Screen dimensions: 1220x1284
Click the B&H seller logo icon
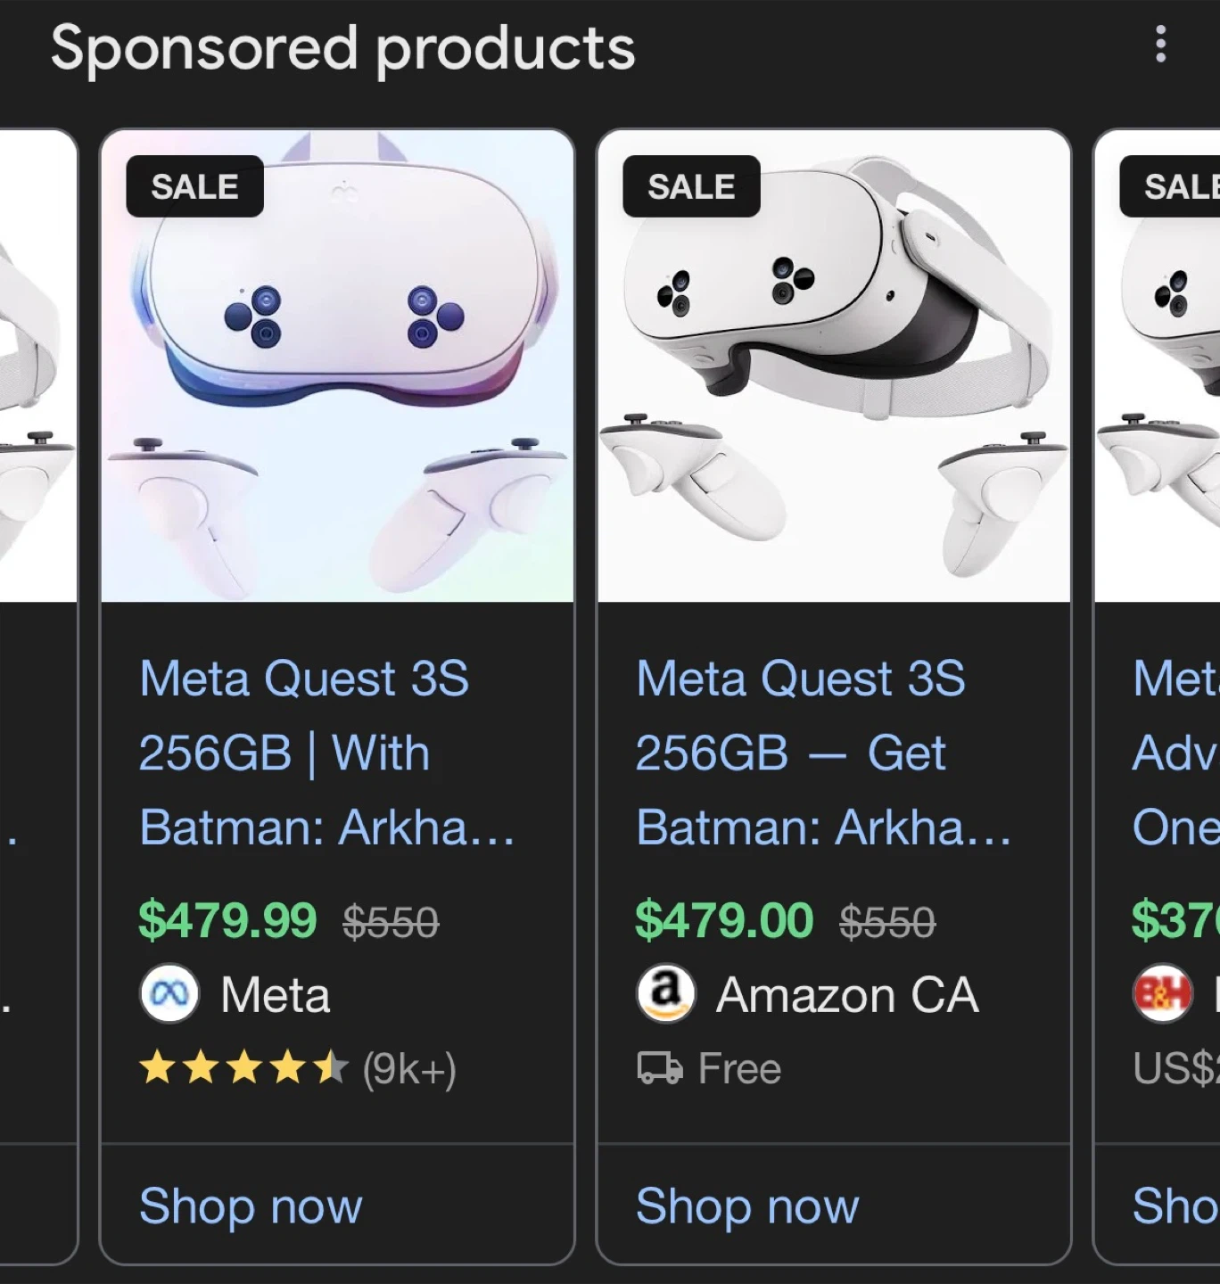pyautogui.click(x=1162, y=994)
